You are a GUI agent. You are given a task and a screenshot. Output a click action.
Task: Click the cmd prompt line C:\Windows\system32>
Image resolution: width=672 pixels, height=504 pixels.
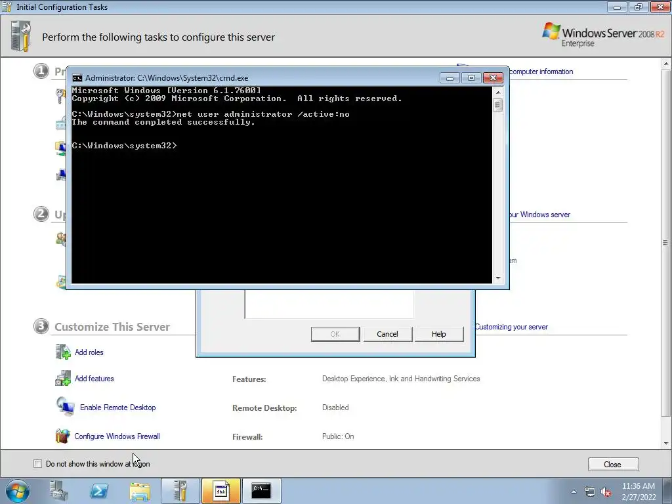[124, 146]
